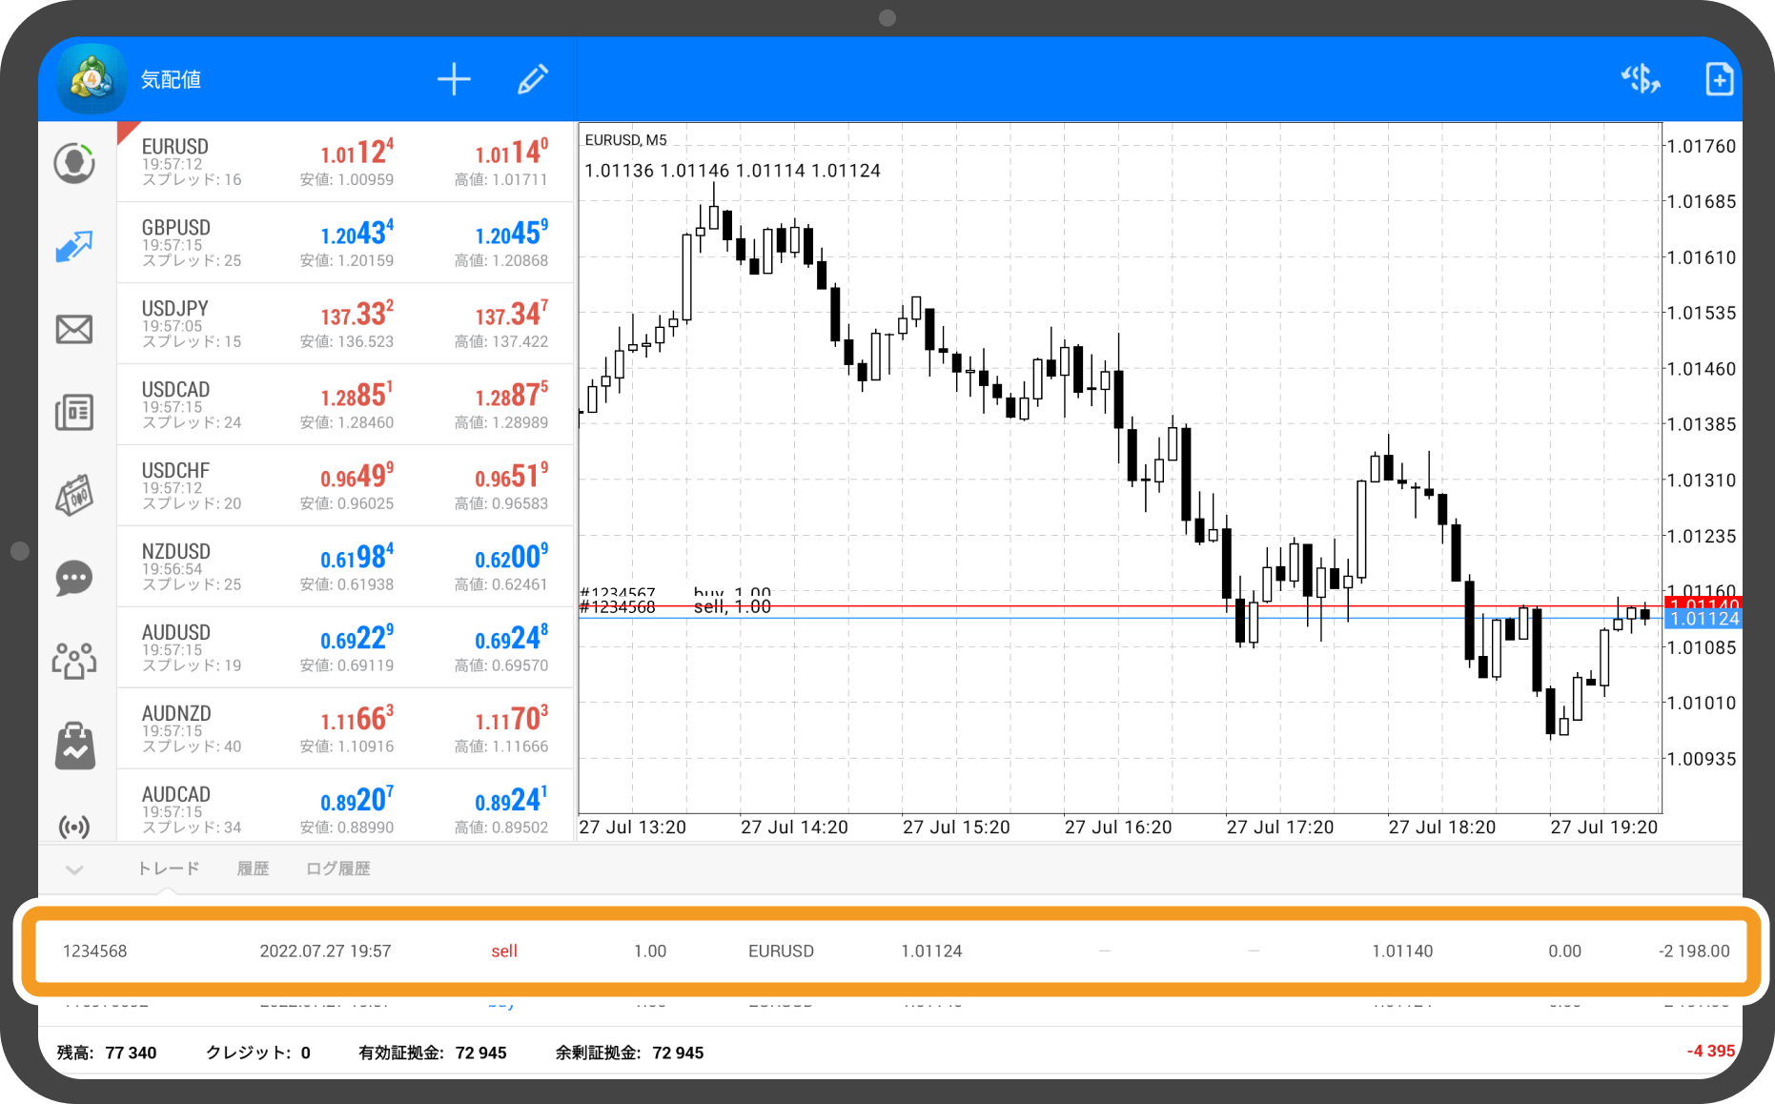Switch to the 履歴 tab
This screenshot has width=1775, height=1104.
pos(253,869)
